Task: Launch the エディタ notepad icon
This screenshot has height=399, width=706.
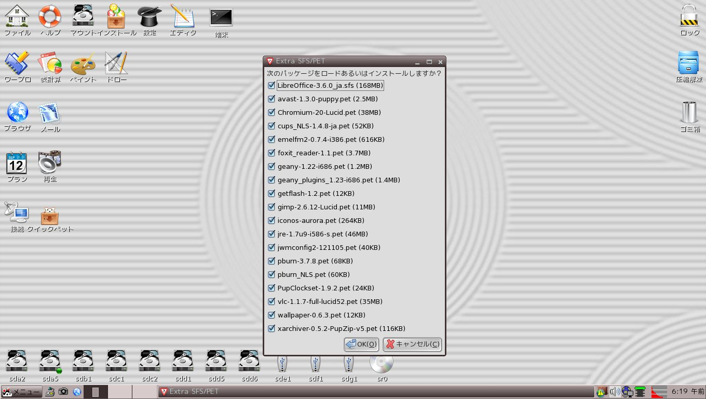Action: tap(183, 16)
